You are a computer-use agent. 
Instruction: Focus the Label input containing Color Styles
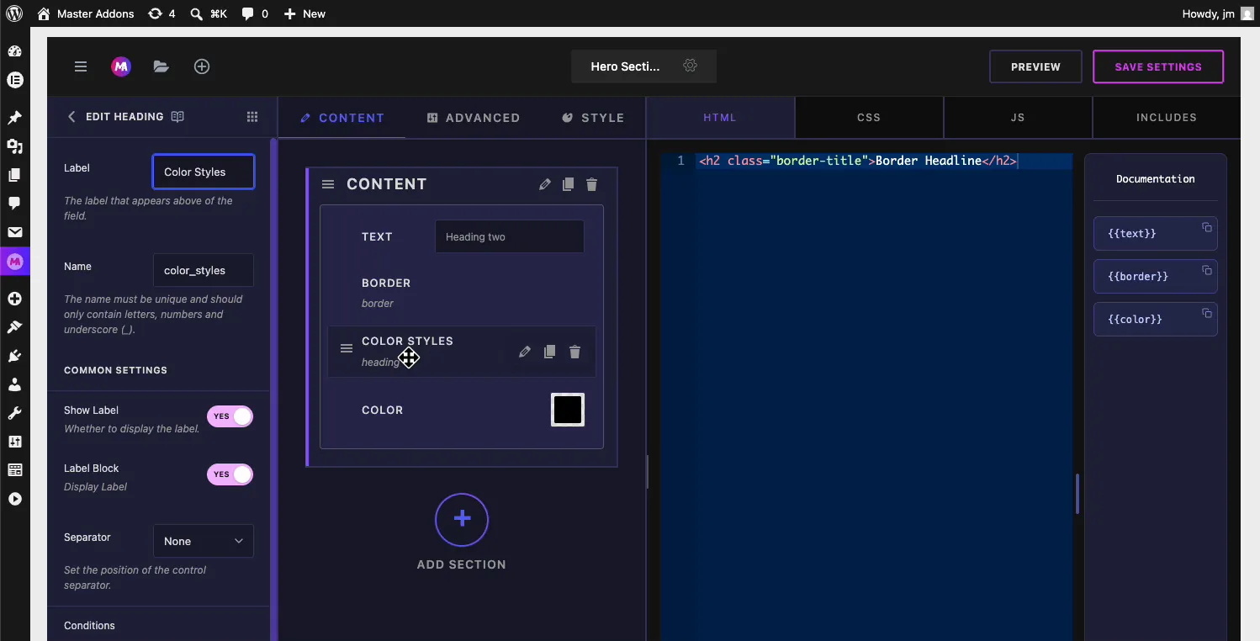(x=204, y=172)
